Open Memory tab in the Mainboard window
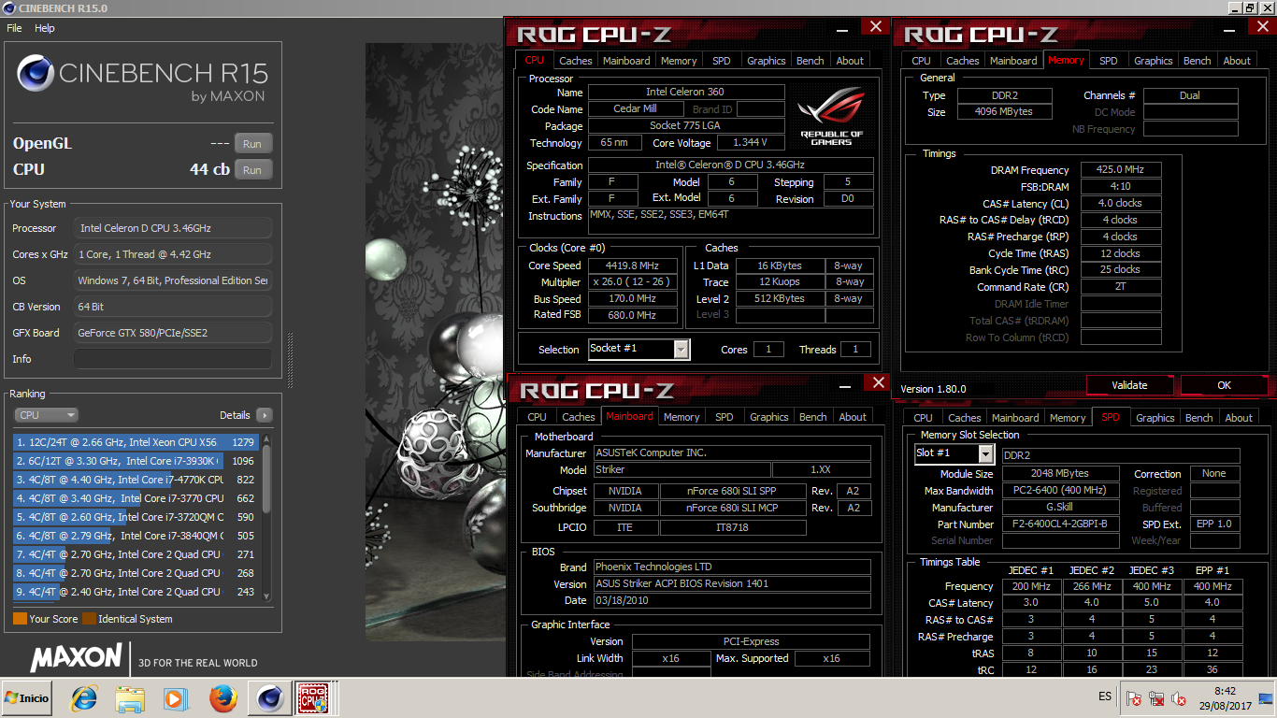Viewport: 1277px width, 718px height. point(682,417)
